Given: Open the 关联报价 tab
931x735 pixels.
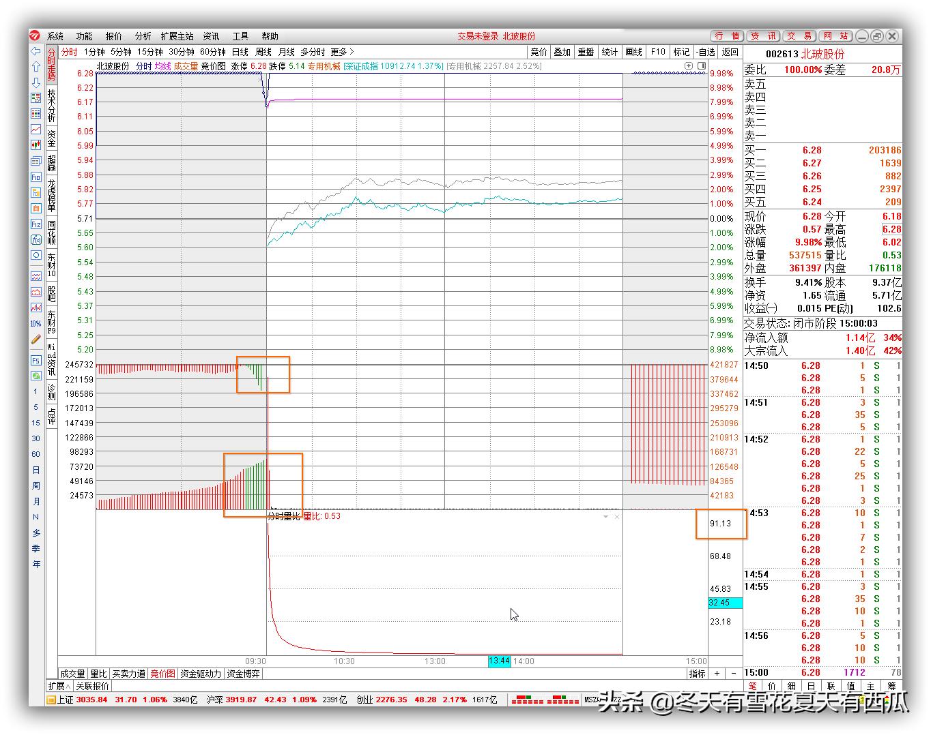Looking at the screenshot, I should (x=92, y=686).
